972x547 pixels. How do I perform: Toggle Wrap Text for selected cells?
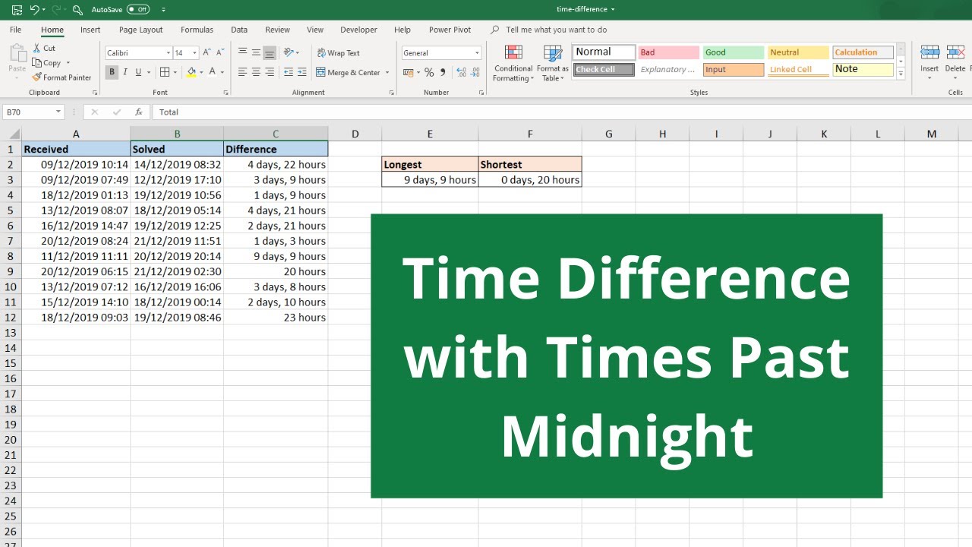pyautogui.click(x=338, y=53)
